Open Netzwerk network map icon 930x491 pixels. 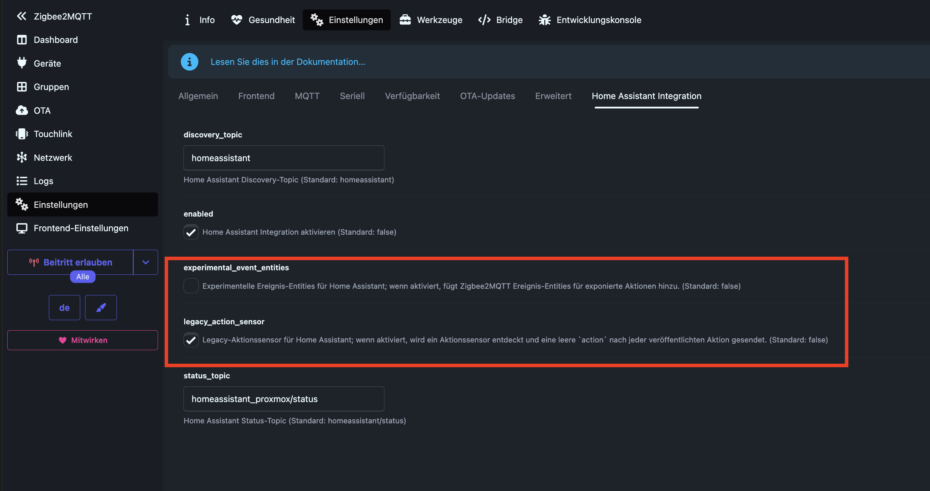coord(22,157)
